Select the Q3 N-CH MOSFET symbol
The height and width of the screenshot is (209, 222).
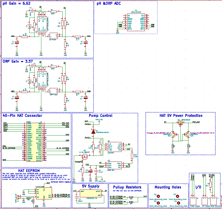coord(85,156)
